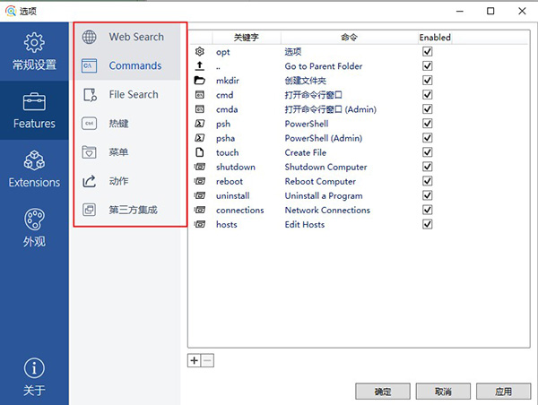Click the 应用 apply button
Image resolution: width=538 pixels, height=405 pixels.
[503, 392]
